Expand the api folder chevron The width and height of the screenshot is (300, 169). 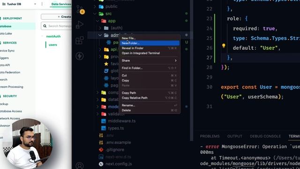click(100, 50)
